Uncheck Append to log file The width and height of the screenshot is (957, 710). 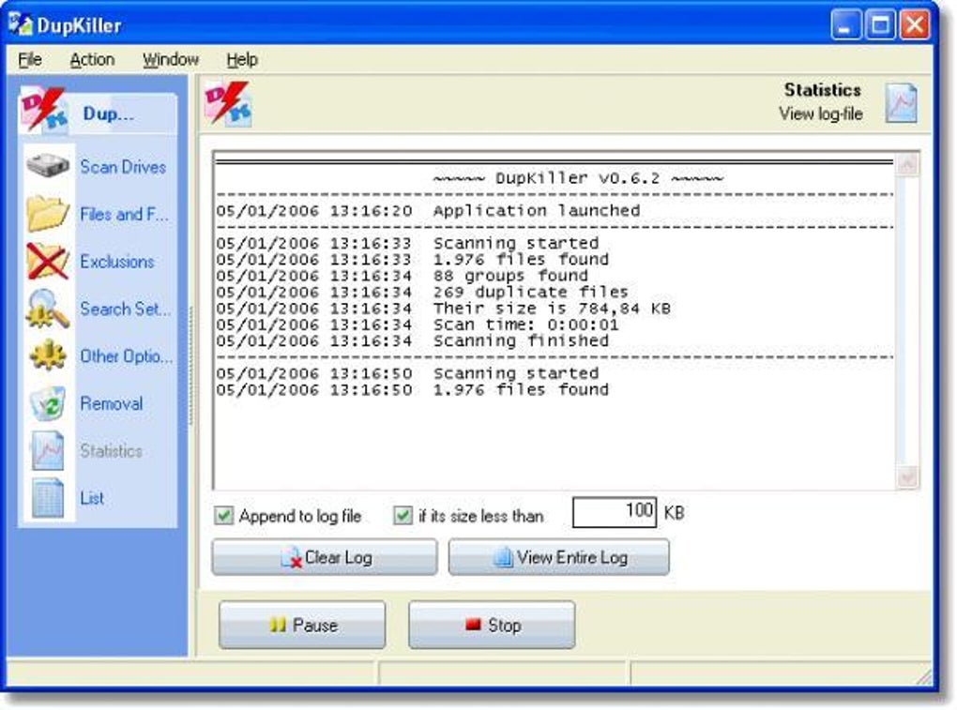[x=224, y=516]
